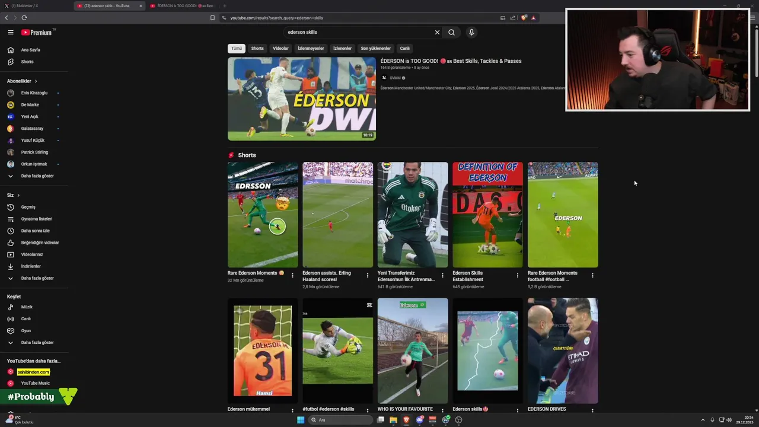Show hidden icons in the system tray

click(x=704, y=420)
